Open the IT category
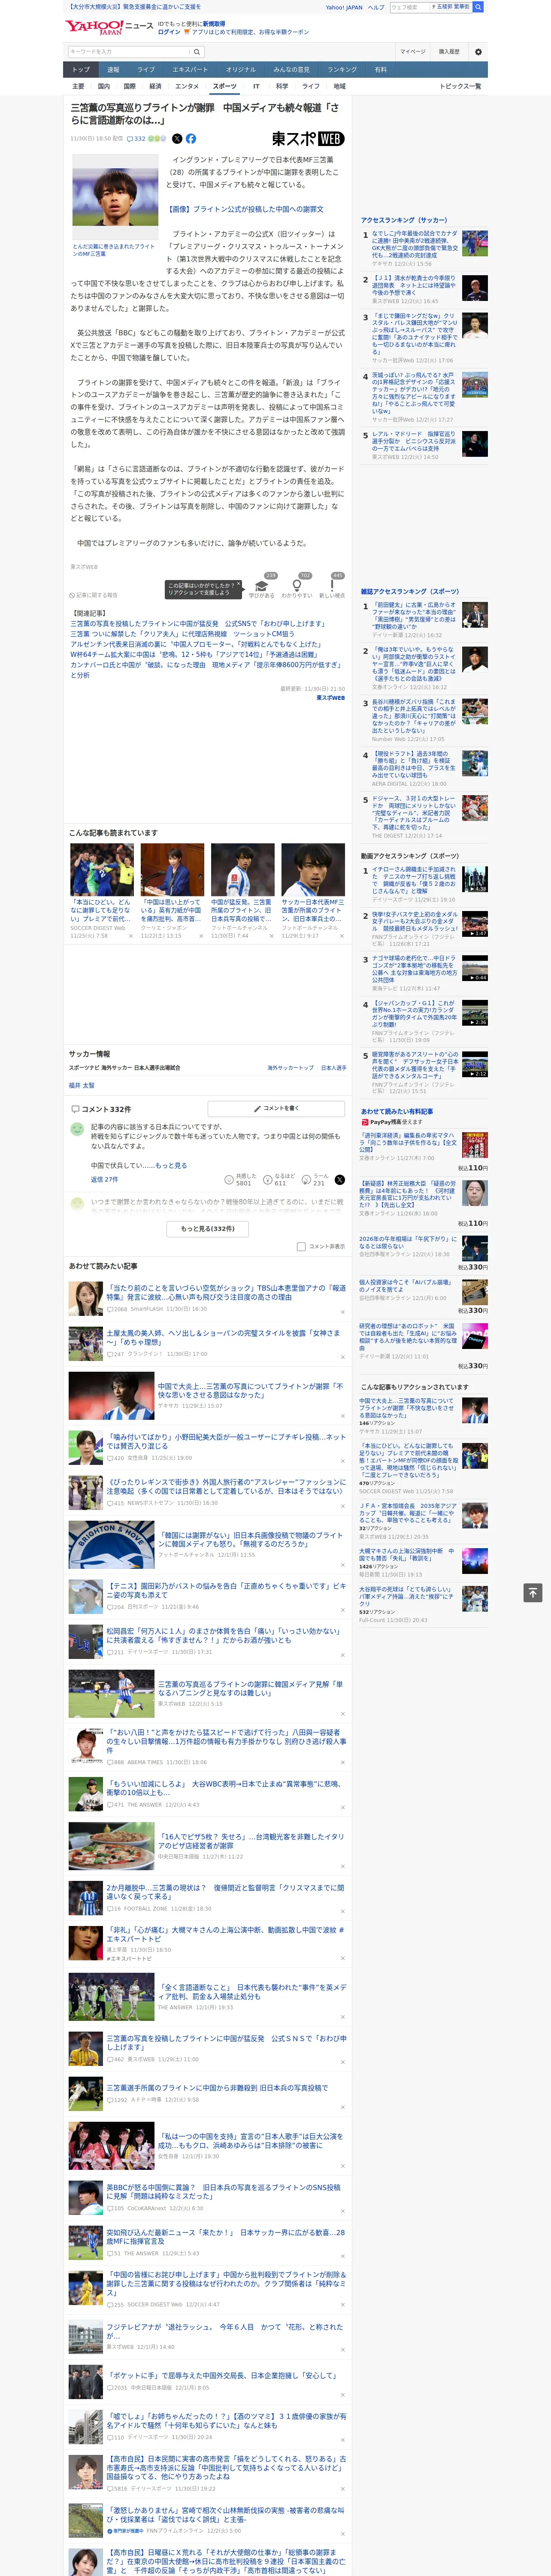 pyautogui.click(x=256, y=87)
